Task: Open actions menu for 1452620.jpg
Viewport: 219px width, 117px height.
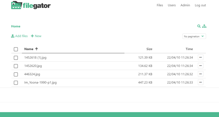Action: [200, 66]
